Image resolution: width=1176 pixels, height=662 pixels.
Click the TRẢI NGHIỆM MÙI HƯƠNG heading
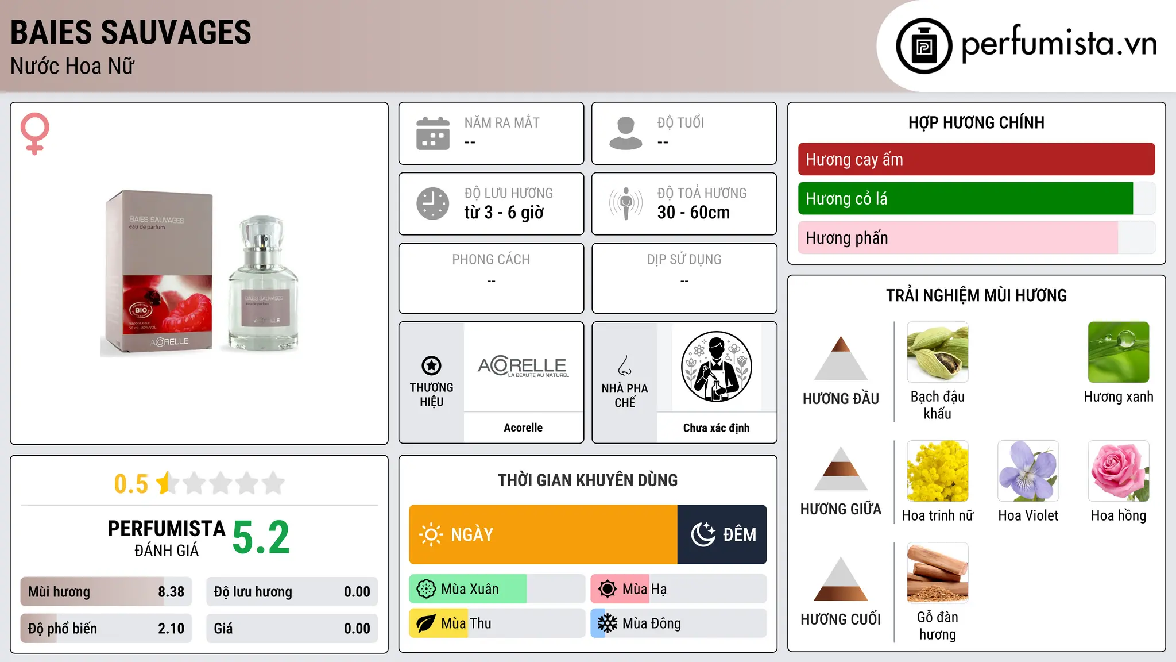tap(976, 295)
